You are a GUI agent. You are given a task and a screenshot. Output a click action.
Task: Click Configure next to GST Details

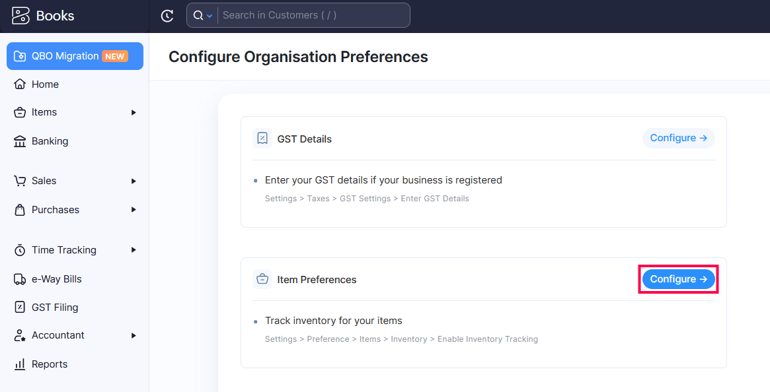678,138
